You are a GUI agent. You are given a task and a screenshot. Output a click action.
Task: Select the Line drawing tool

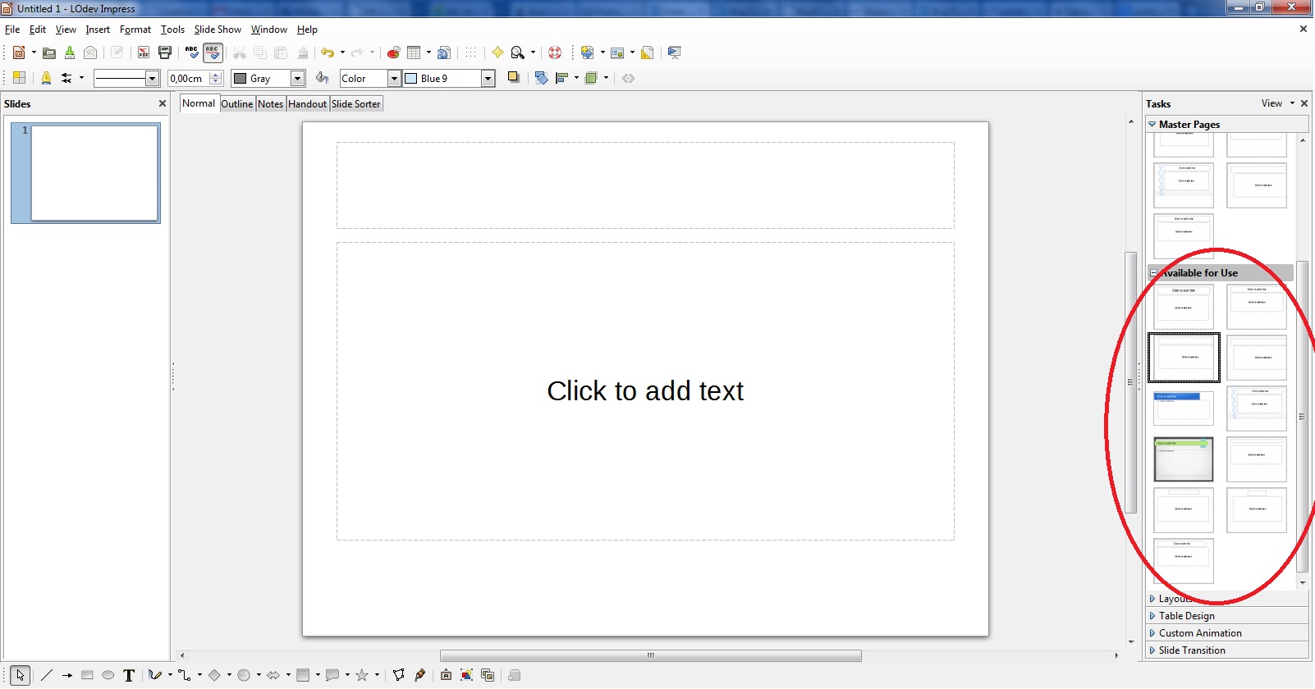[47, 675]
